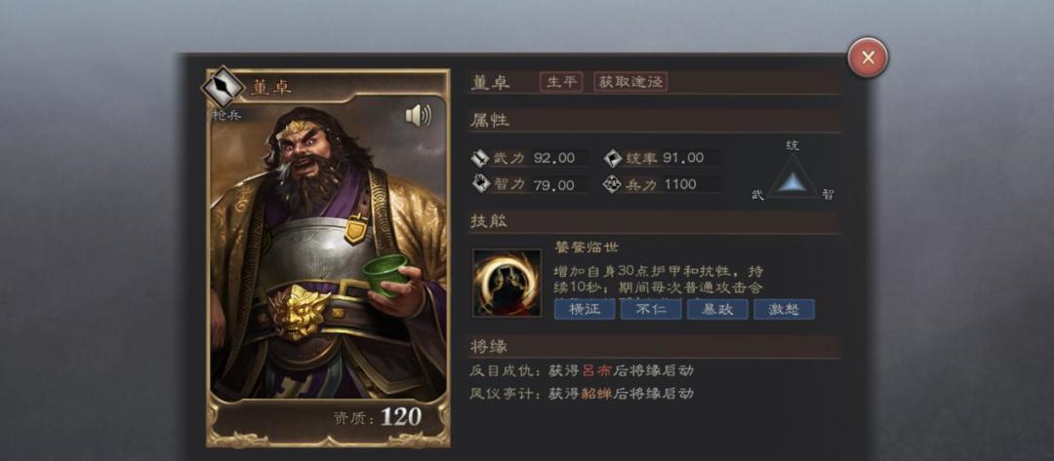This screenshot has height=461, width=1054.
Task: Click the spearman troop type diamond icon
Action: (x=223, y=88)
